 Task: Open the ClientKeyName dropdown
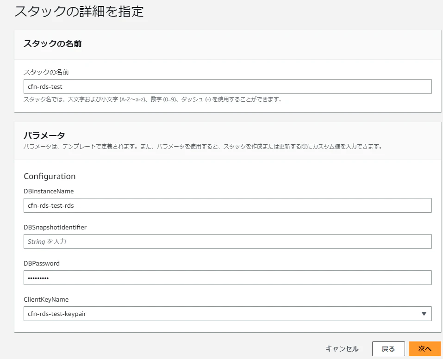227,314
